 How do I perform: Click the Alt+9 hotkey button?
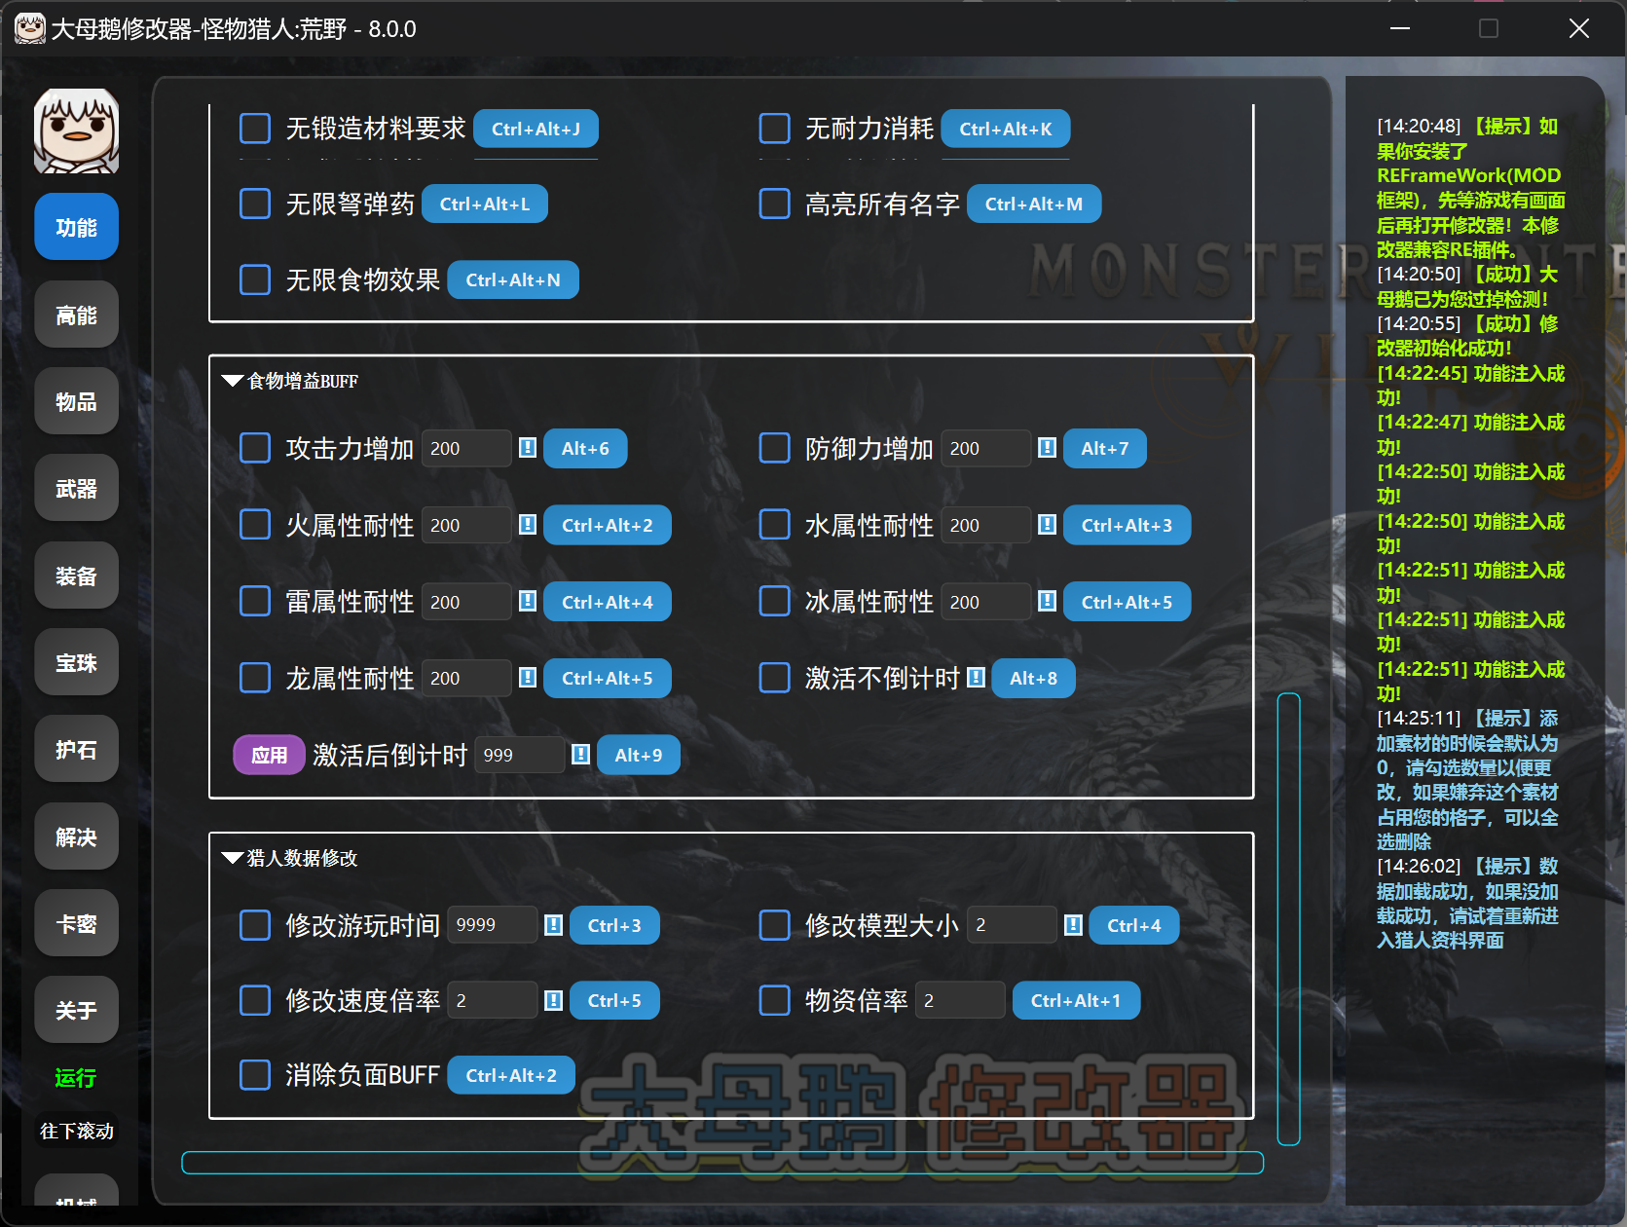coord(639,755)
